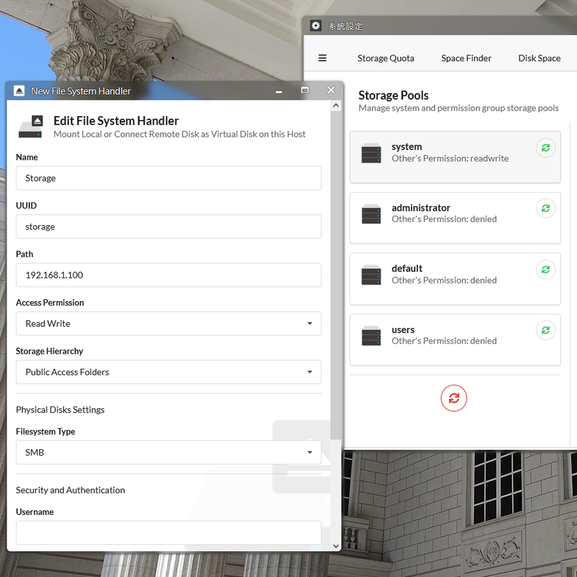
Task: Refresh the users storage pool
Action: point(545,331)
